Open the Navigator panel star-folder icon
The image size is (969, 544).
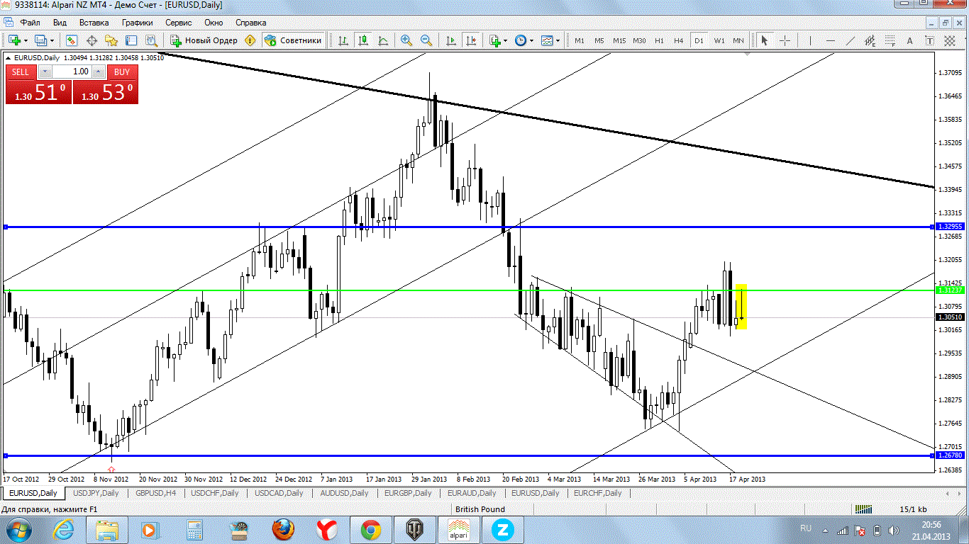pyautogui.click(x=111, y=40)
